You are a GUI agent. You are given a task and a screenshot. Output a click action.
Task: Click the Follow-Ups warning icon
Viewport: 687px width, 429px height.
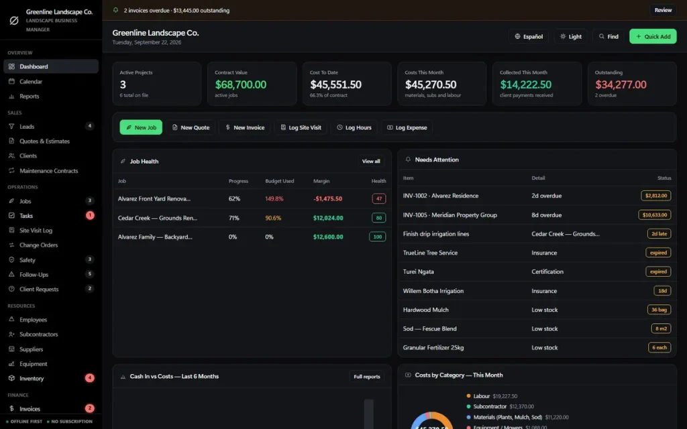tap(12, 274)
